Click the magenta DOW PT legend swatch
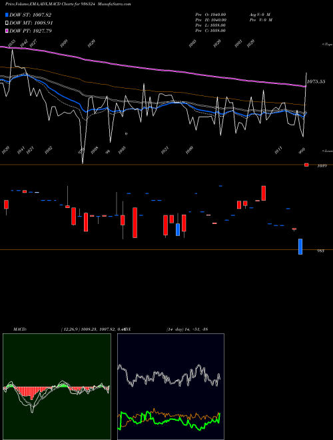The height and width of the screenshot is (440, 333). (x=7, y=31)
